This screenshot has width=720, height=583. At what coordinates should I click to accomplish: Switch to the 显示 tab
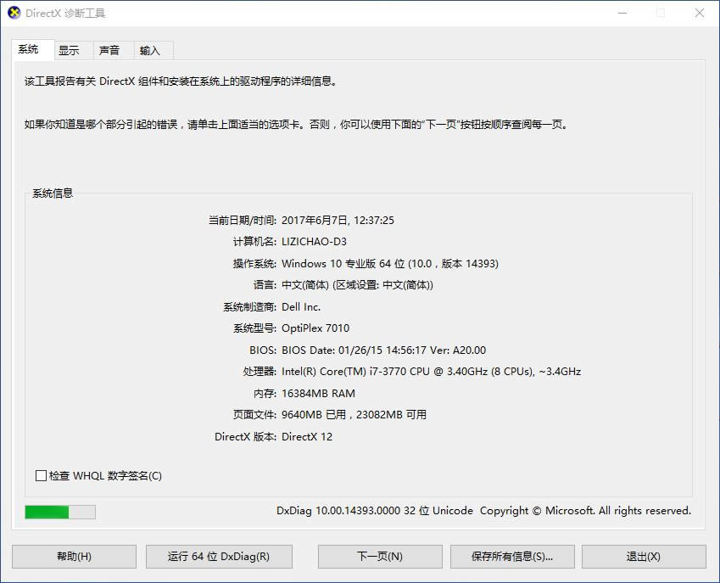[69, 51]
